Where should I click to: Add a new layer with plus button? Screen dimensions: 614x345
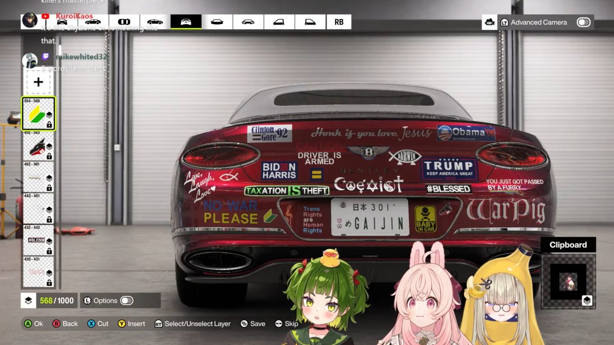[38, 82]
